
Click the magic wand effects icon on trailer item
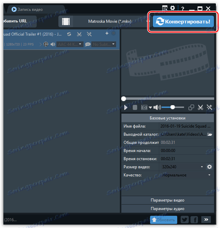(x=89, y=34)
